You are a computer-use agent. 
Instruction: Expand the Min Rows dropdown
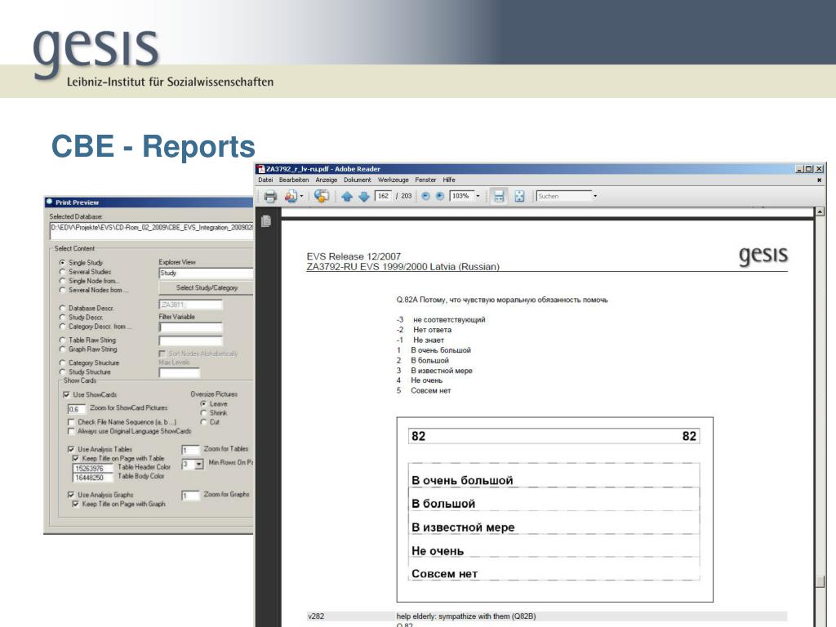(198, 464)
